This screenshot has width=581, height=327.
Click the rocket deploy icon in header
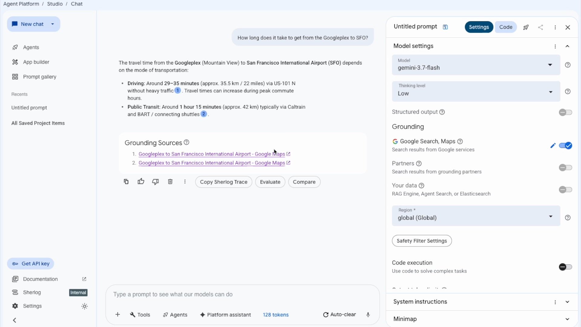pos(526,27)
